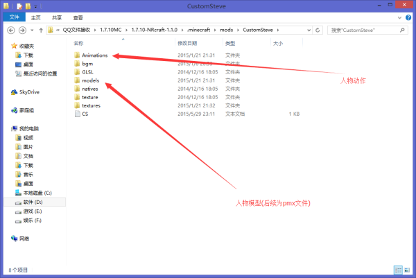Open Local Disk (C:) drive
The width and height of the screenshot is (416, 278).
(x=33, y=193)
